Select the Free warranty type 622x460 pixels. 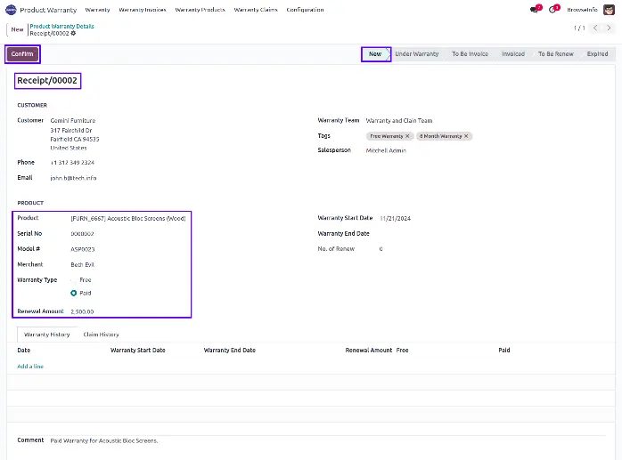tap(74, 280)
